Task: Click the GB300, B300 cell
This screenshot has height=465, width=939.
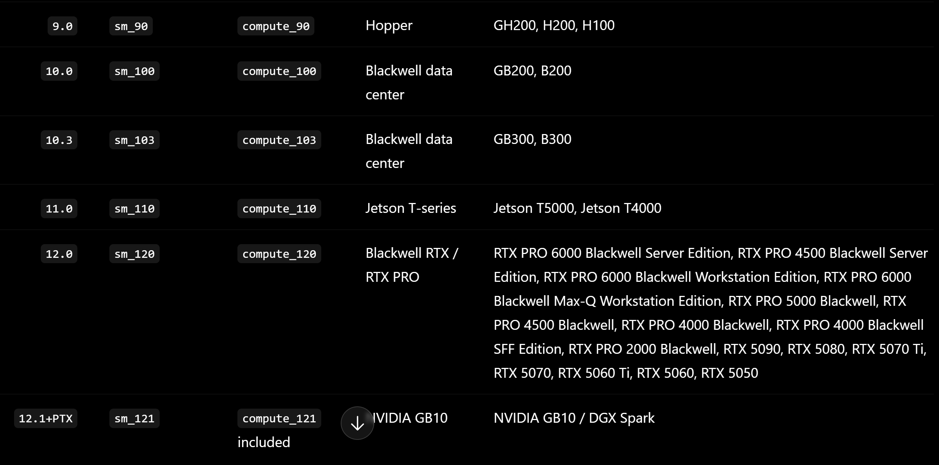Action: (x=532, y=139)
